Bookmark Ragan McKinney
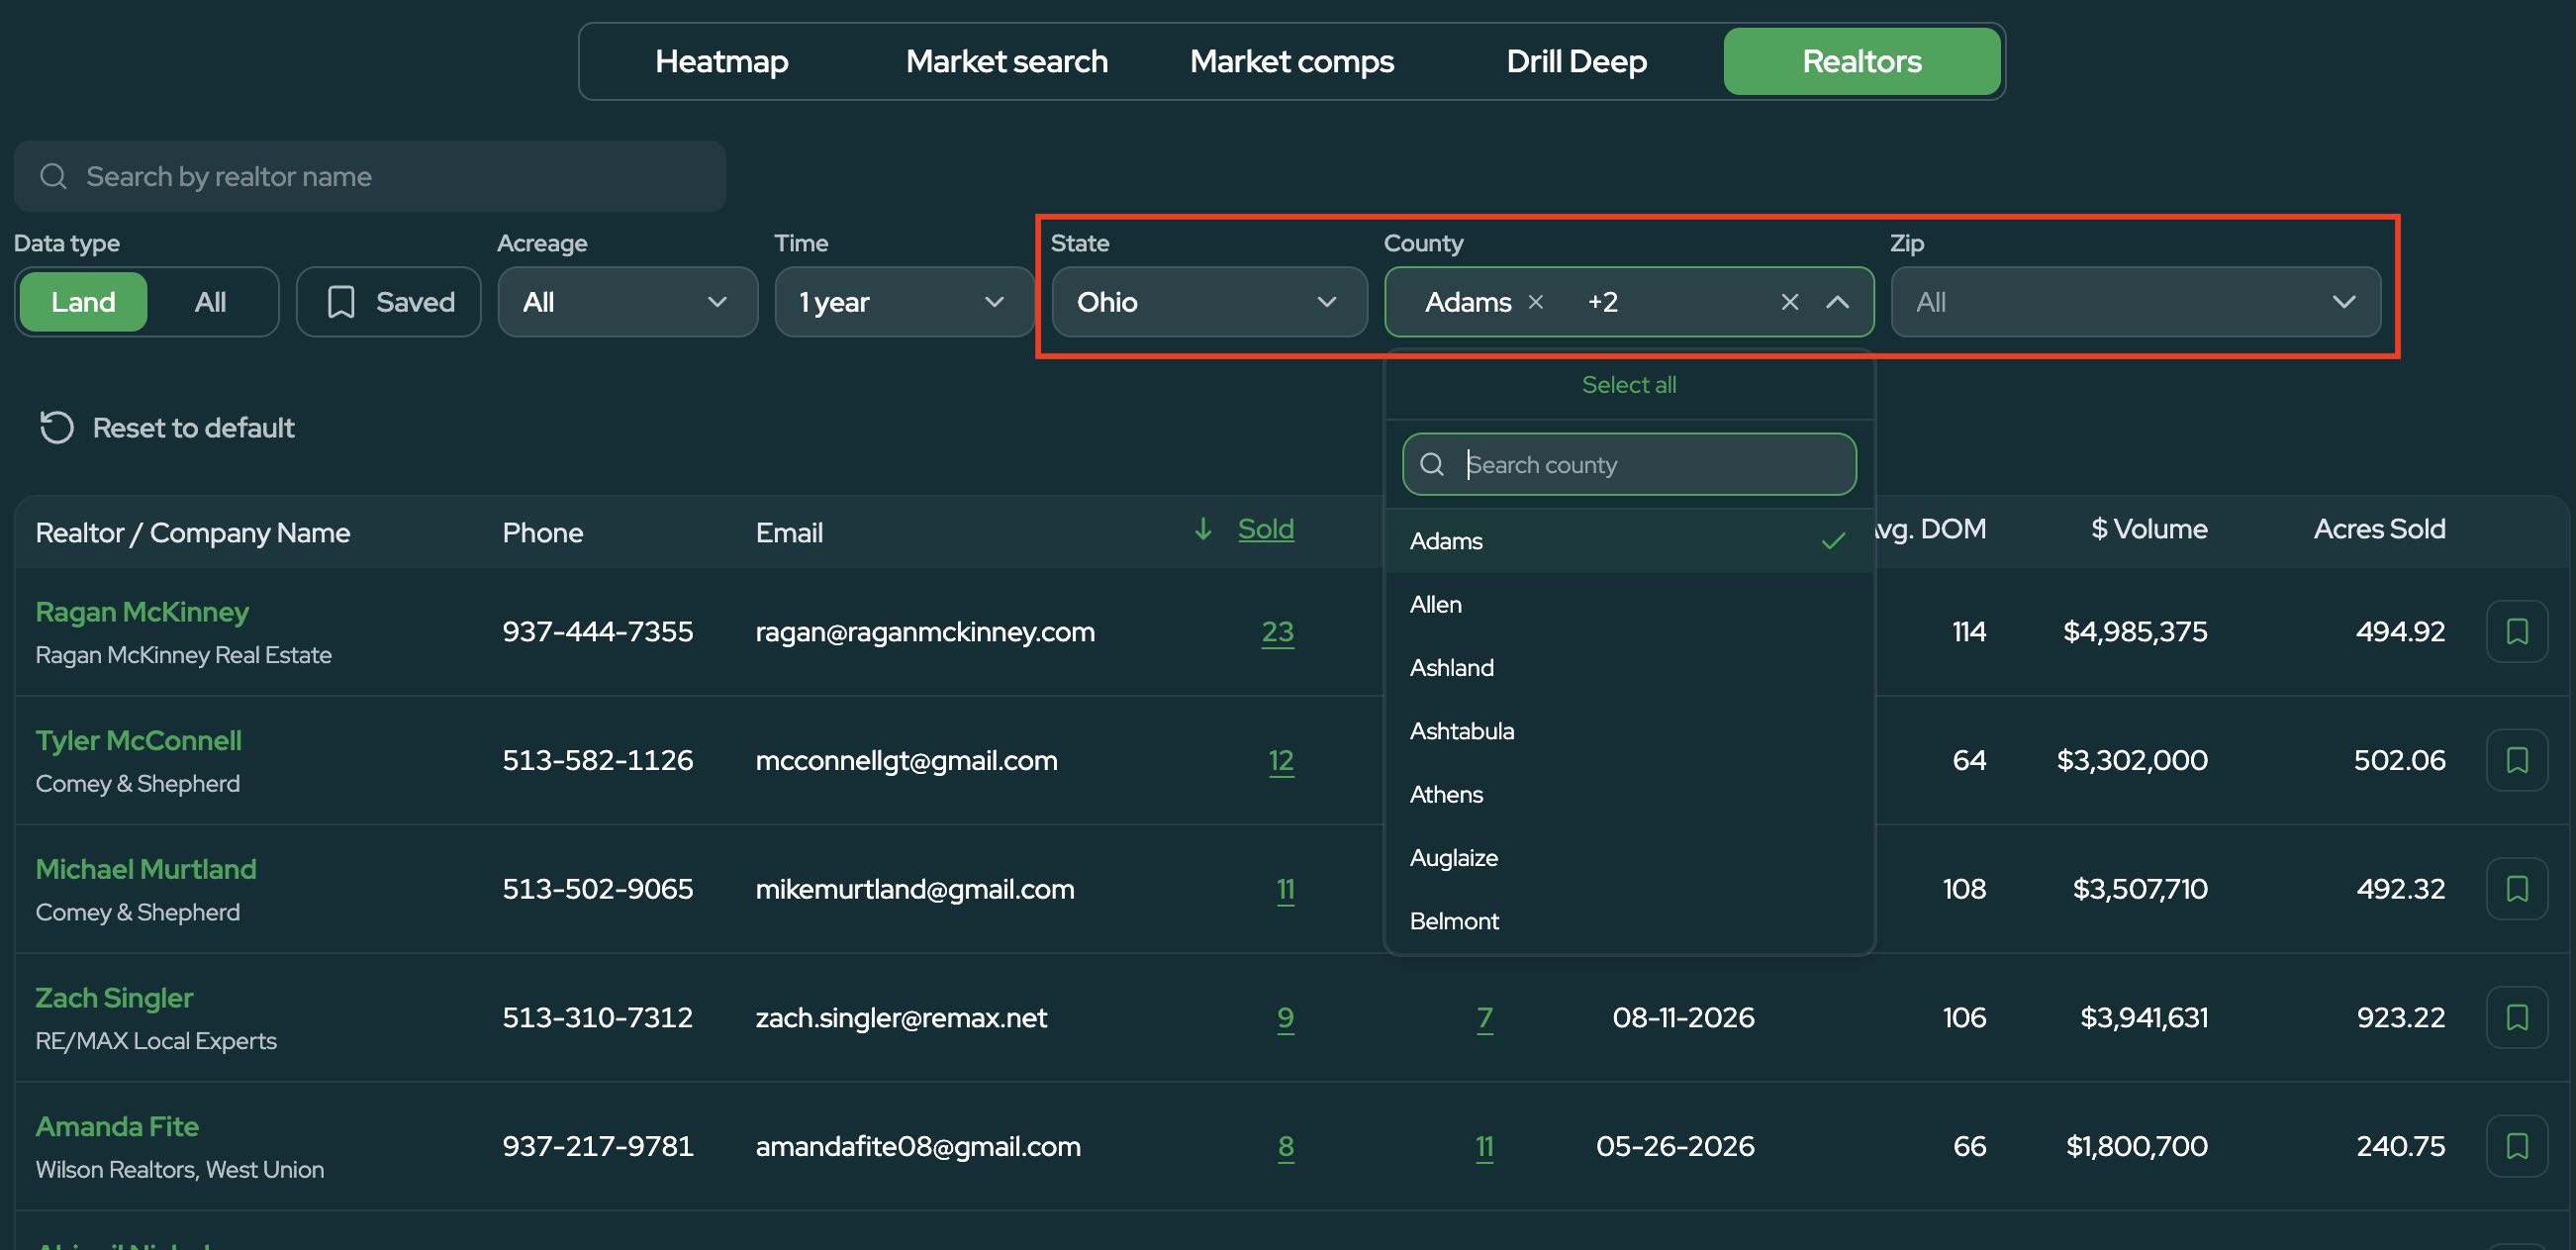 (x=2516, y=631)
